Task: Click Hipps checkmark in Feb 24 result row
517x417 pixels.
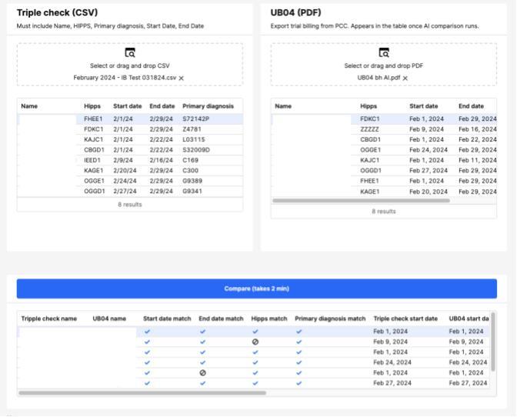Action: coord(255,362)
